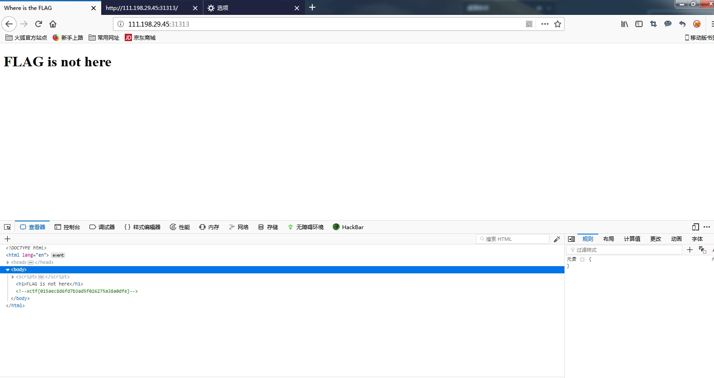Open a new browser tab
The height and width of the screenshot is (378, 714).
click(x=312, y=7)
